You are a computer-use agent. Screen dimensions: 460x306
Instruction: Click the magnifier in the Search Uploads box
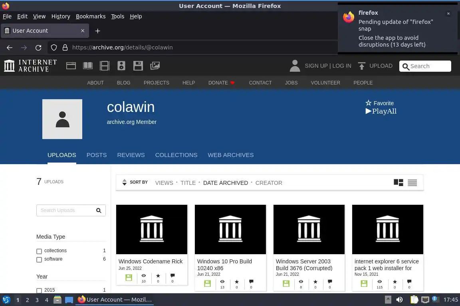99,210
